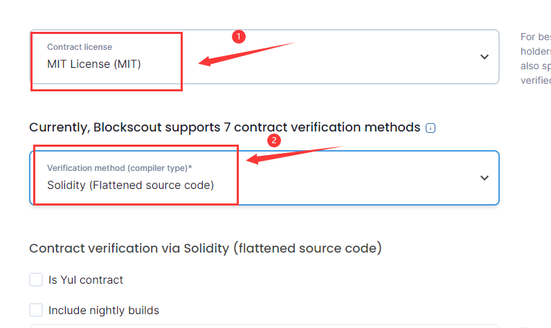
Task: Click the red highlight box around MIT License
Action: 107,62
